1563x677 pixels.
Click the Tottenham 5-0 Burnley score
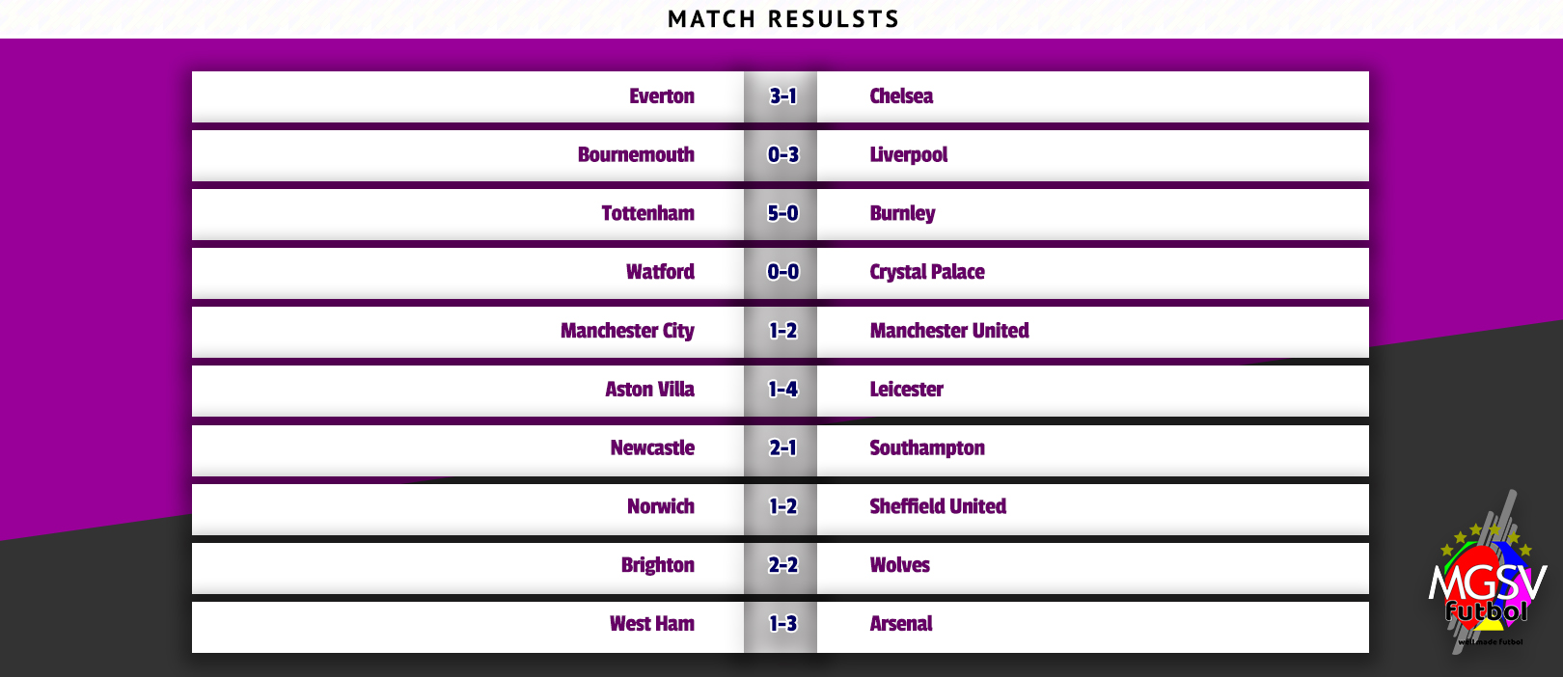(x=782, y=214)
